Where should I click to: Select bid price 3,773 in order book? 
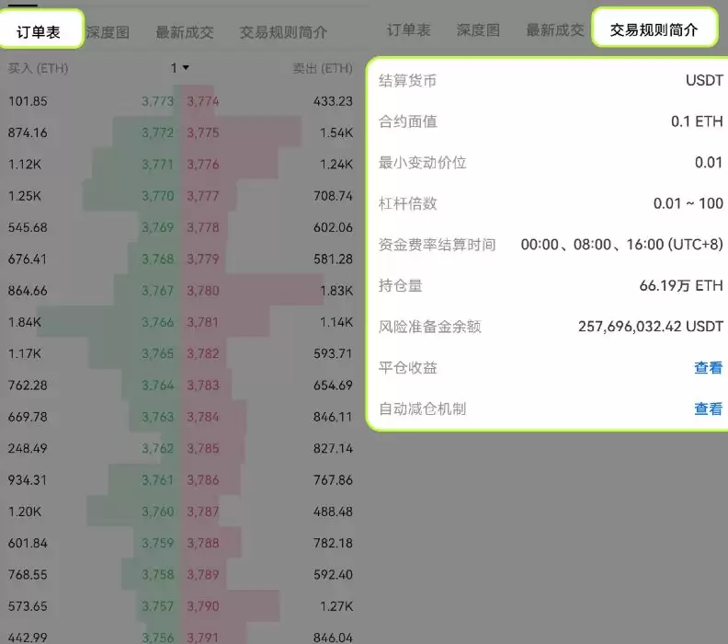[157, 101]
